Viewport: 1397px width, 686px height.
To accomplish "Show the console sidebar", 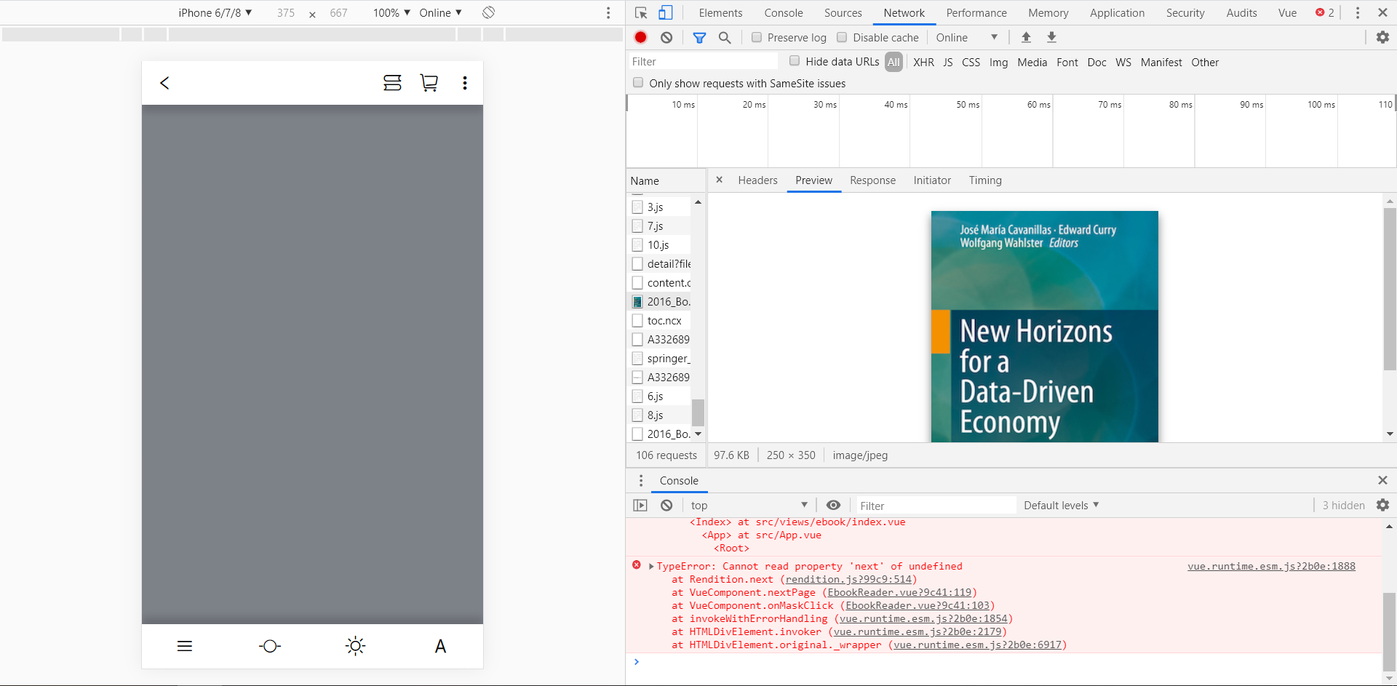I will click(640, 505).
